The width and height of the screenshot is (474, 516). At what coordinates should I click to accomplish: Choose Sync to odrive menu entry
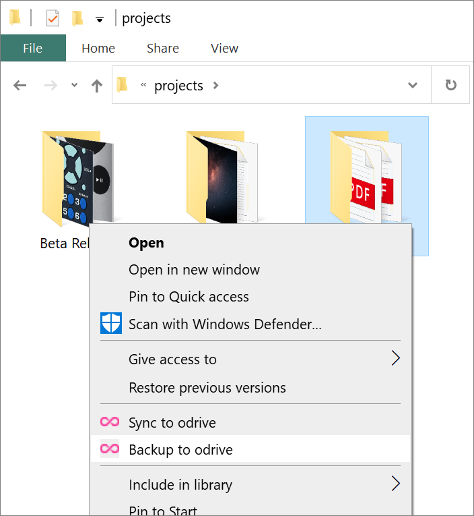pyautogui.click(x=172, y=423)
